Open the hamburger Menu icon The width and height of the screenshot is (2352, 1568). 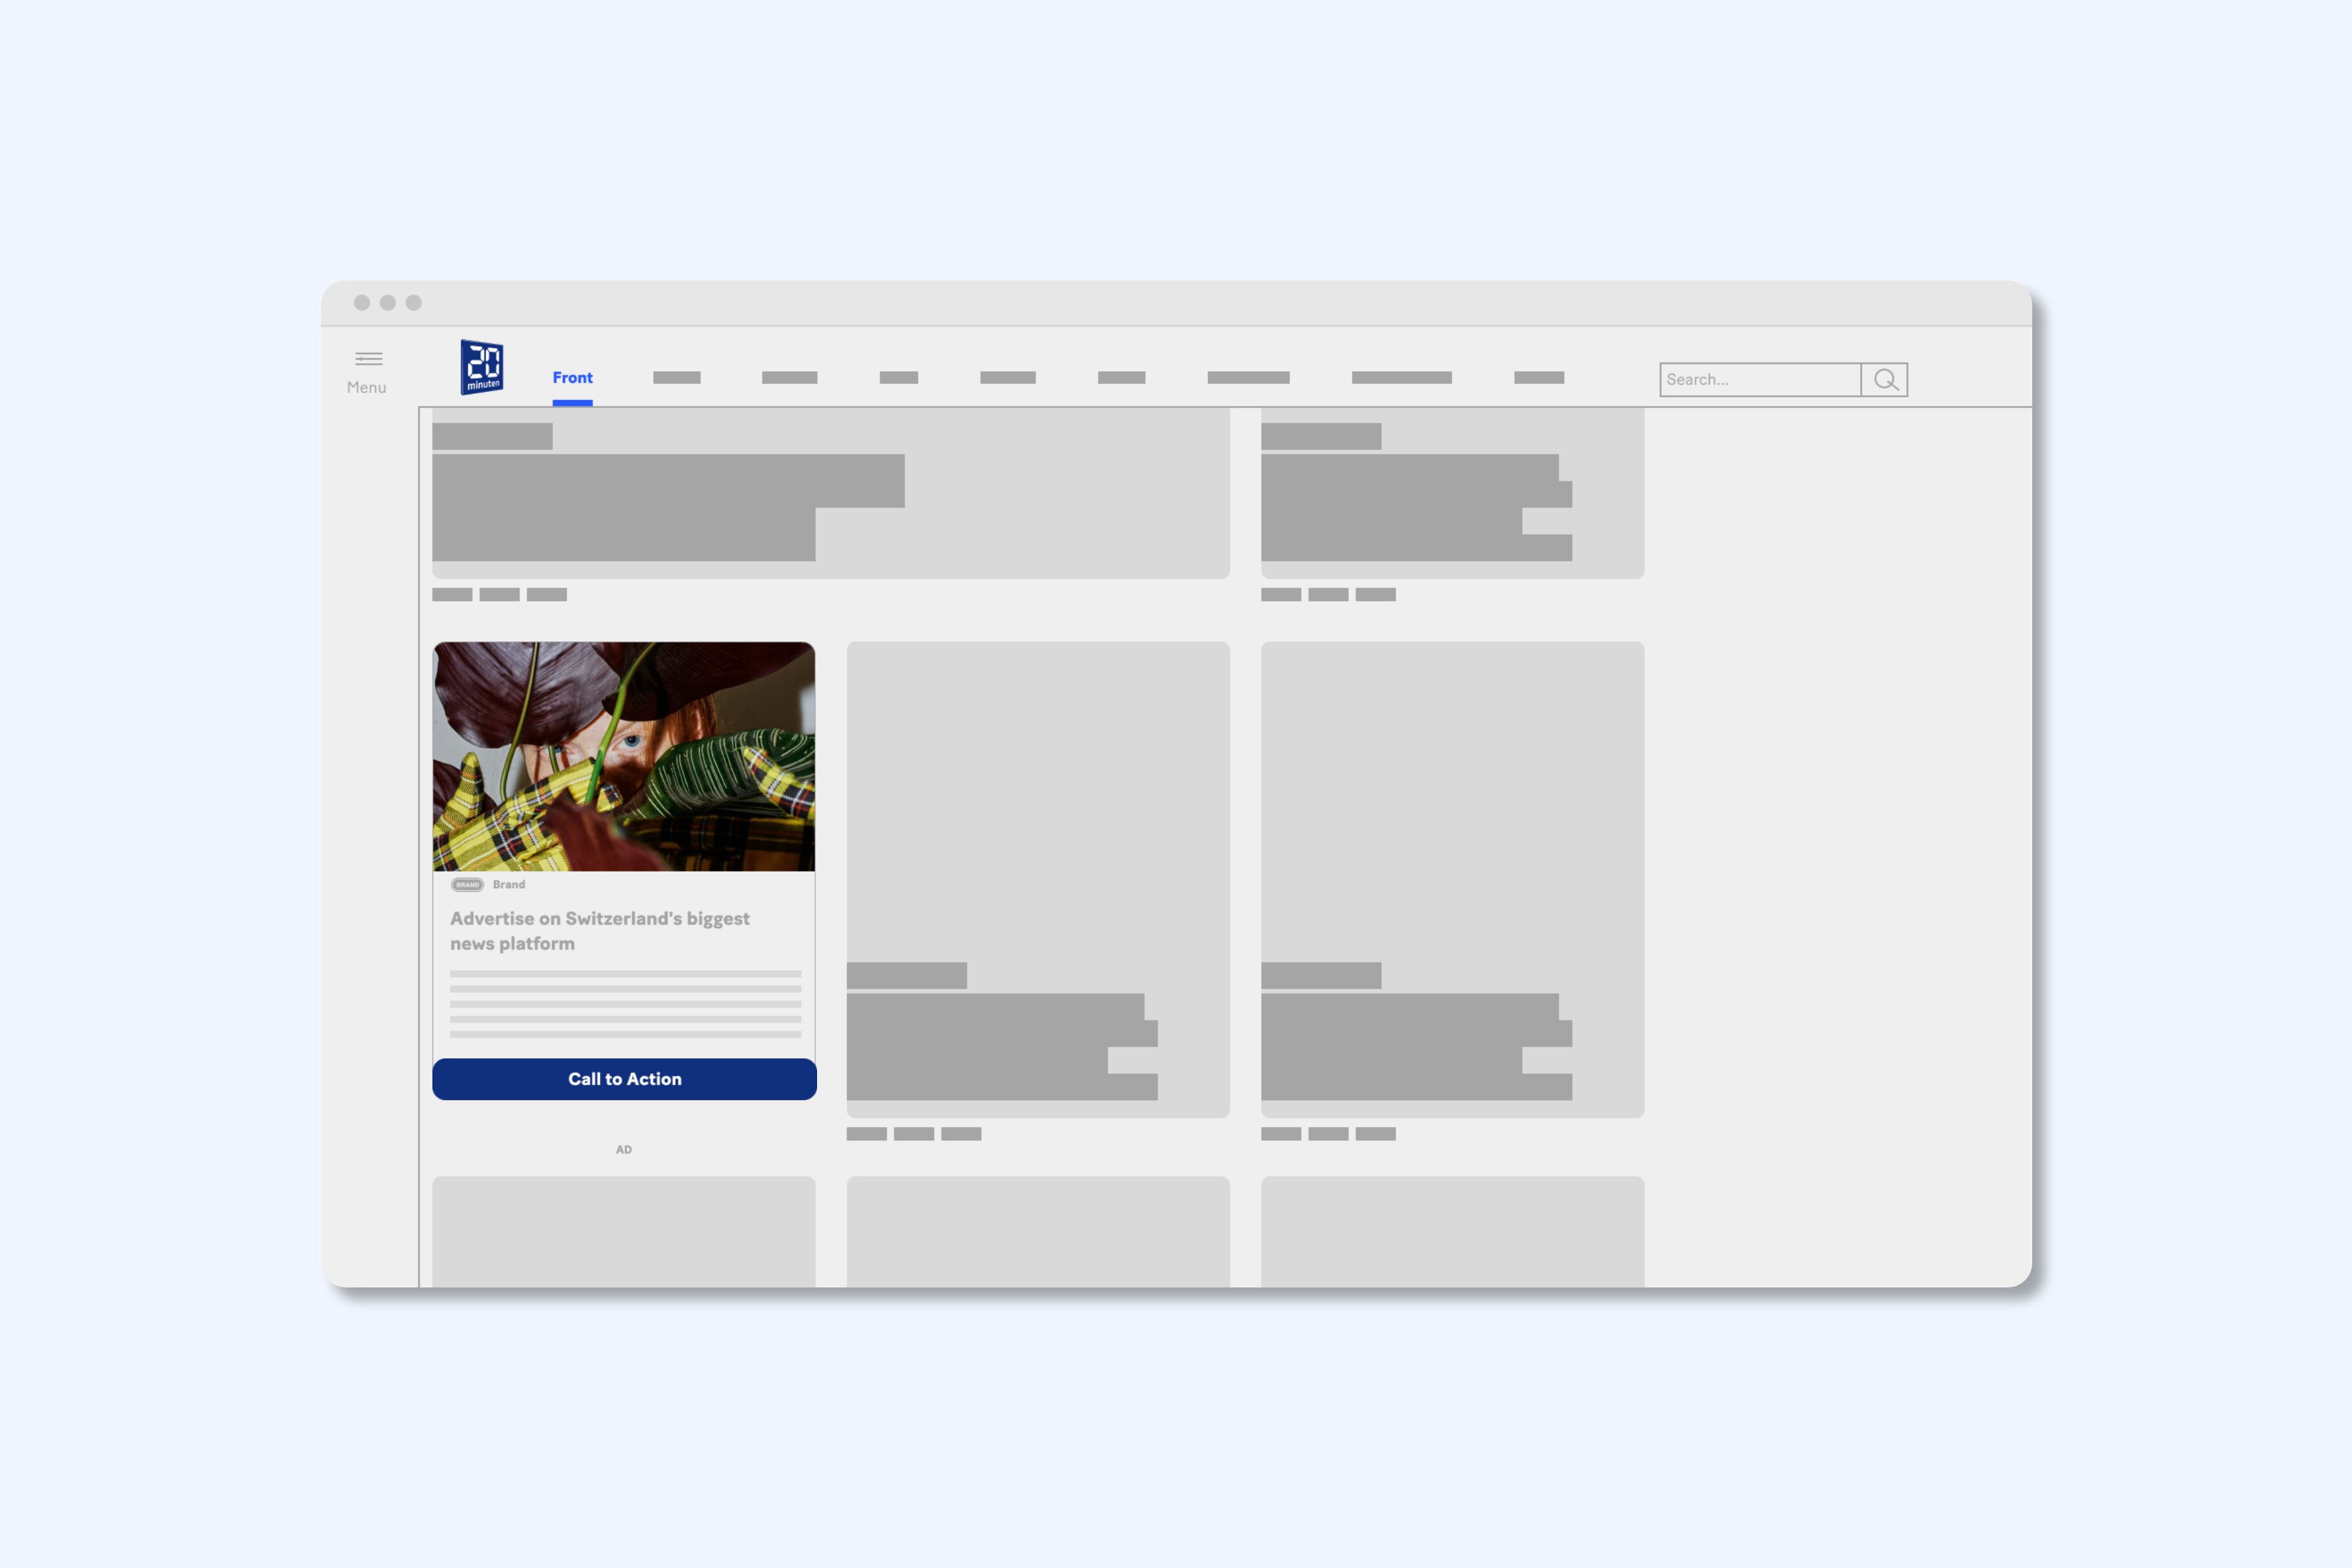tap(368, 359)
